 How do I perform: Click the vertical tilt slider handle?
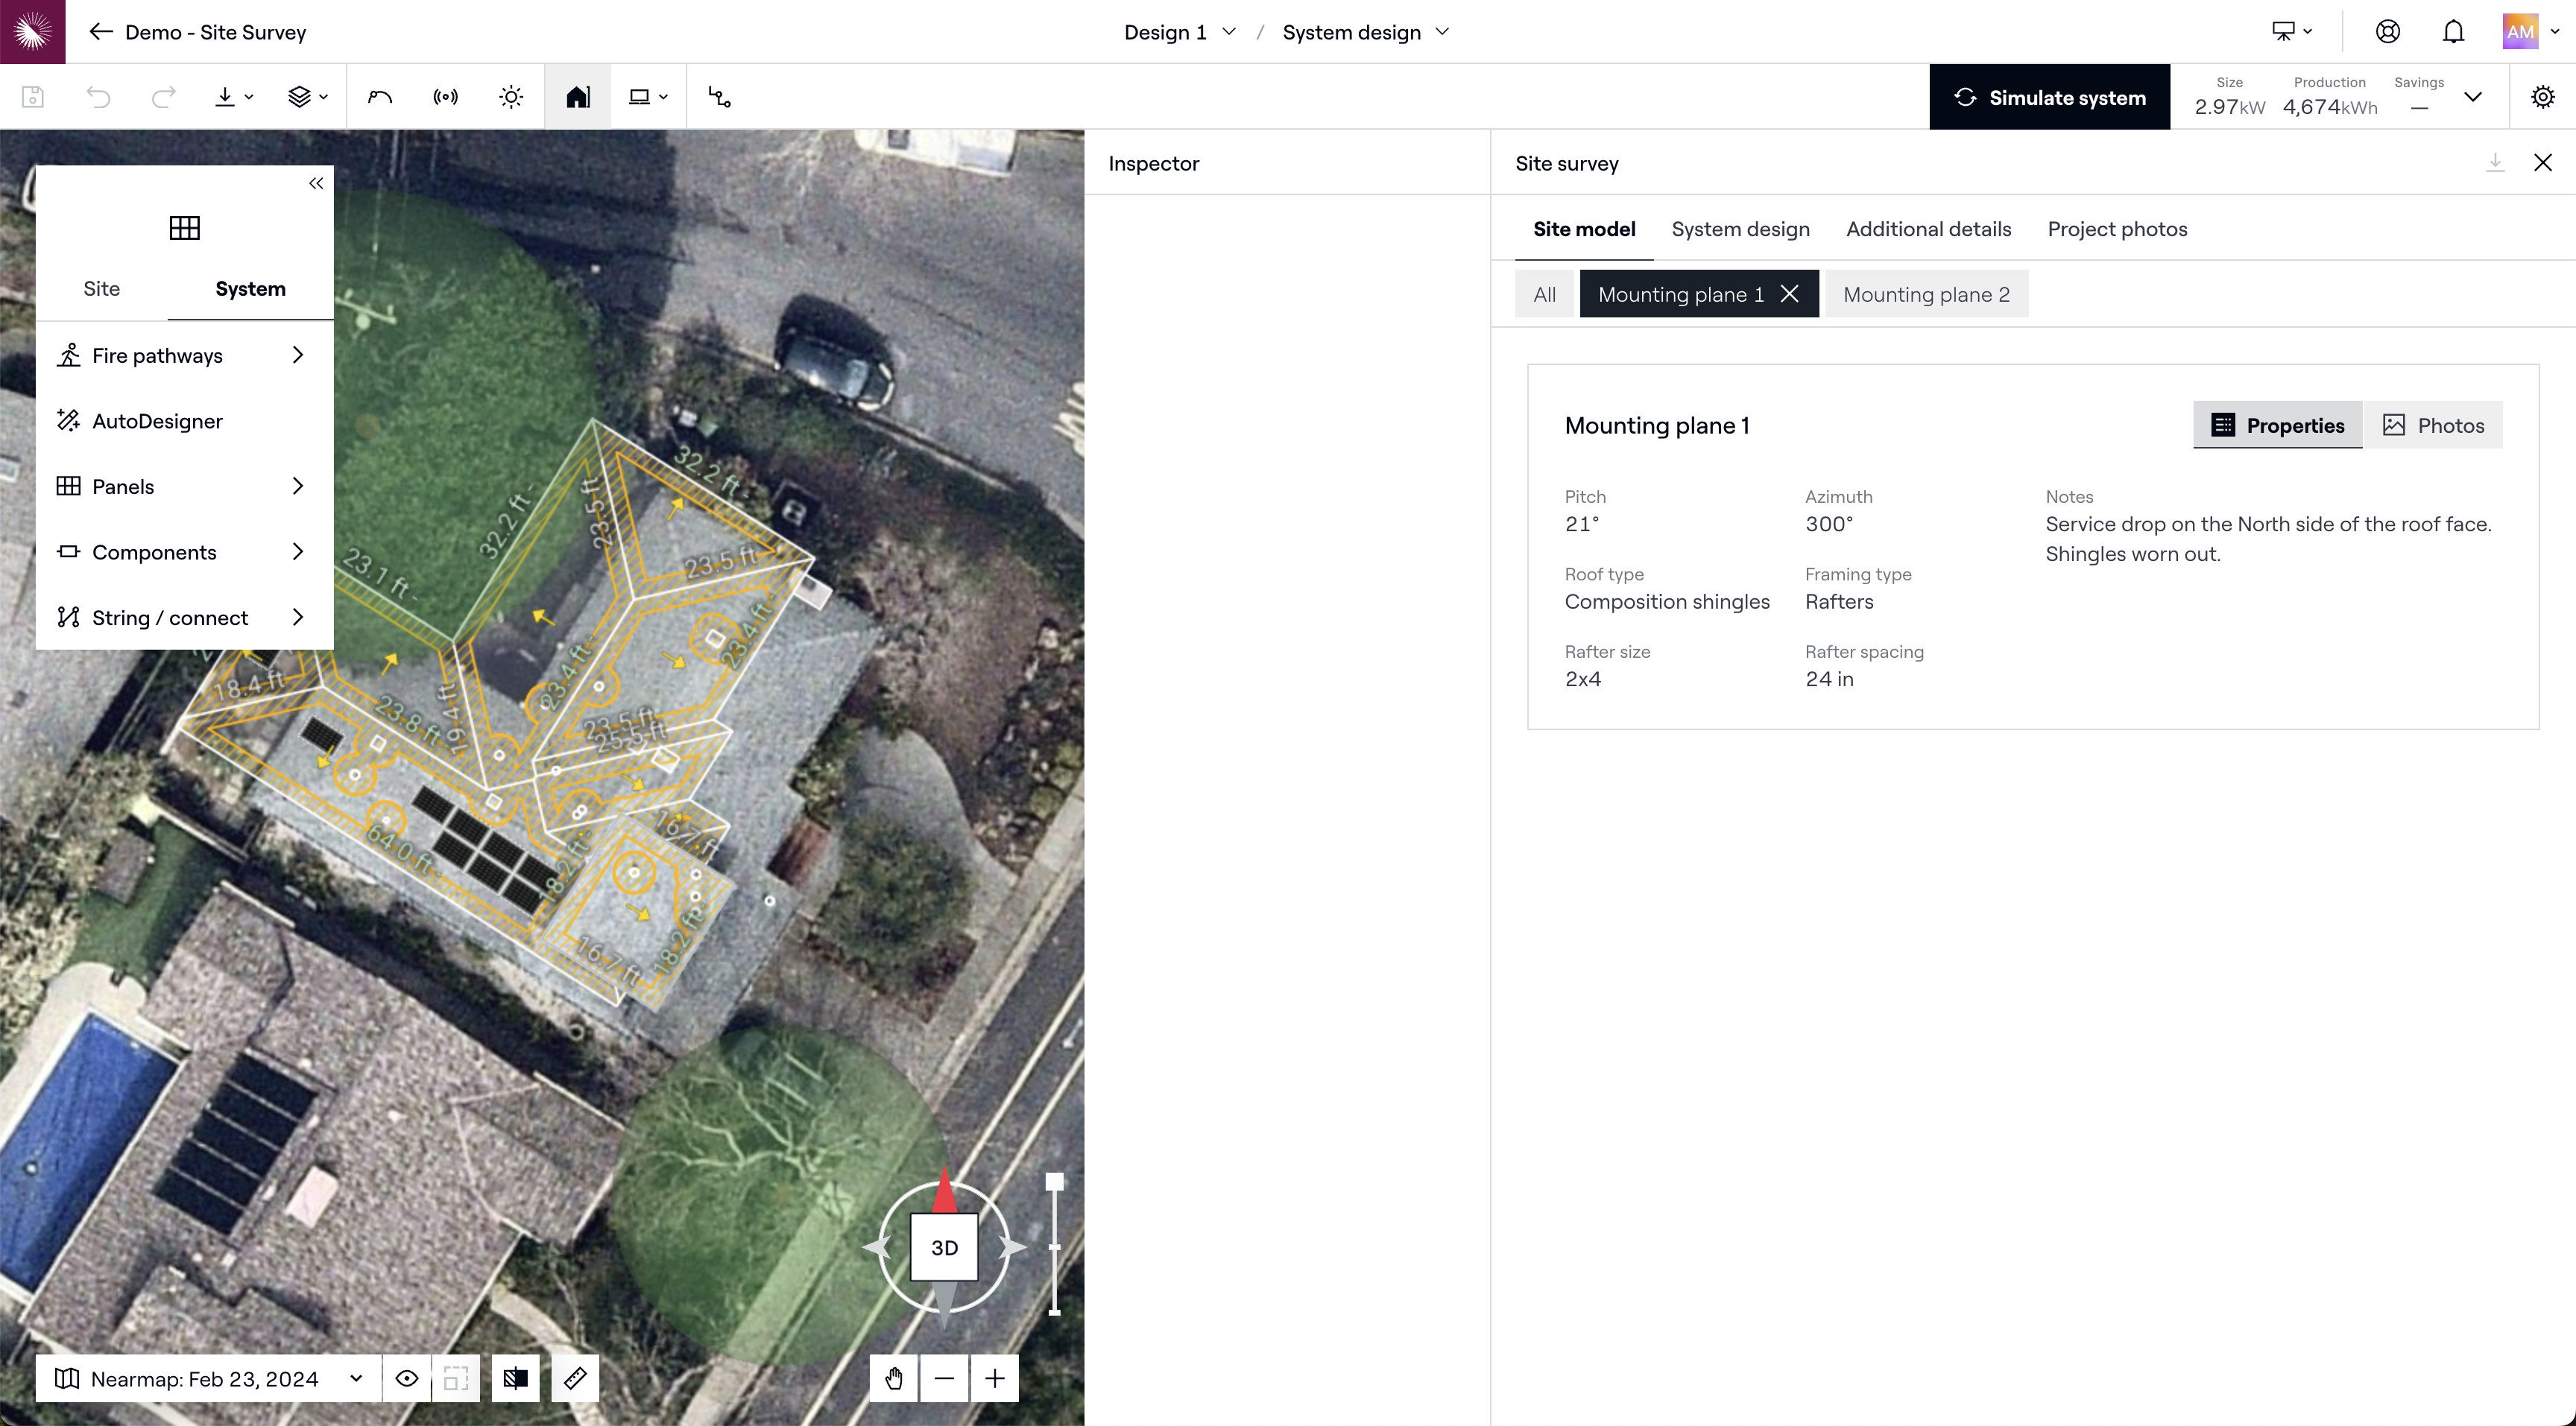1054,1182
